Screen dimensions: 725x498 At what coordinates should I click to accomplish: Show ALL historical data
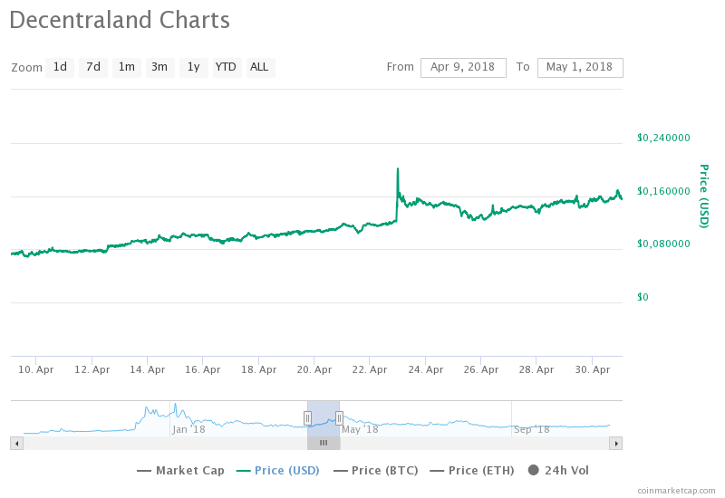(260, 67)
